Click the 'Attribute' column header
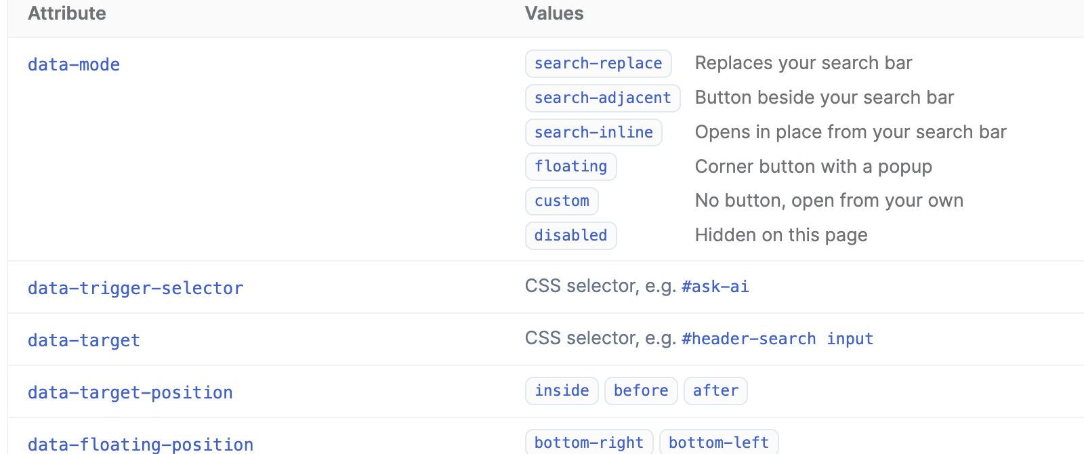This screenshot has width=1084, height=454. pyautogui.click(x=67, y=14)
